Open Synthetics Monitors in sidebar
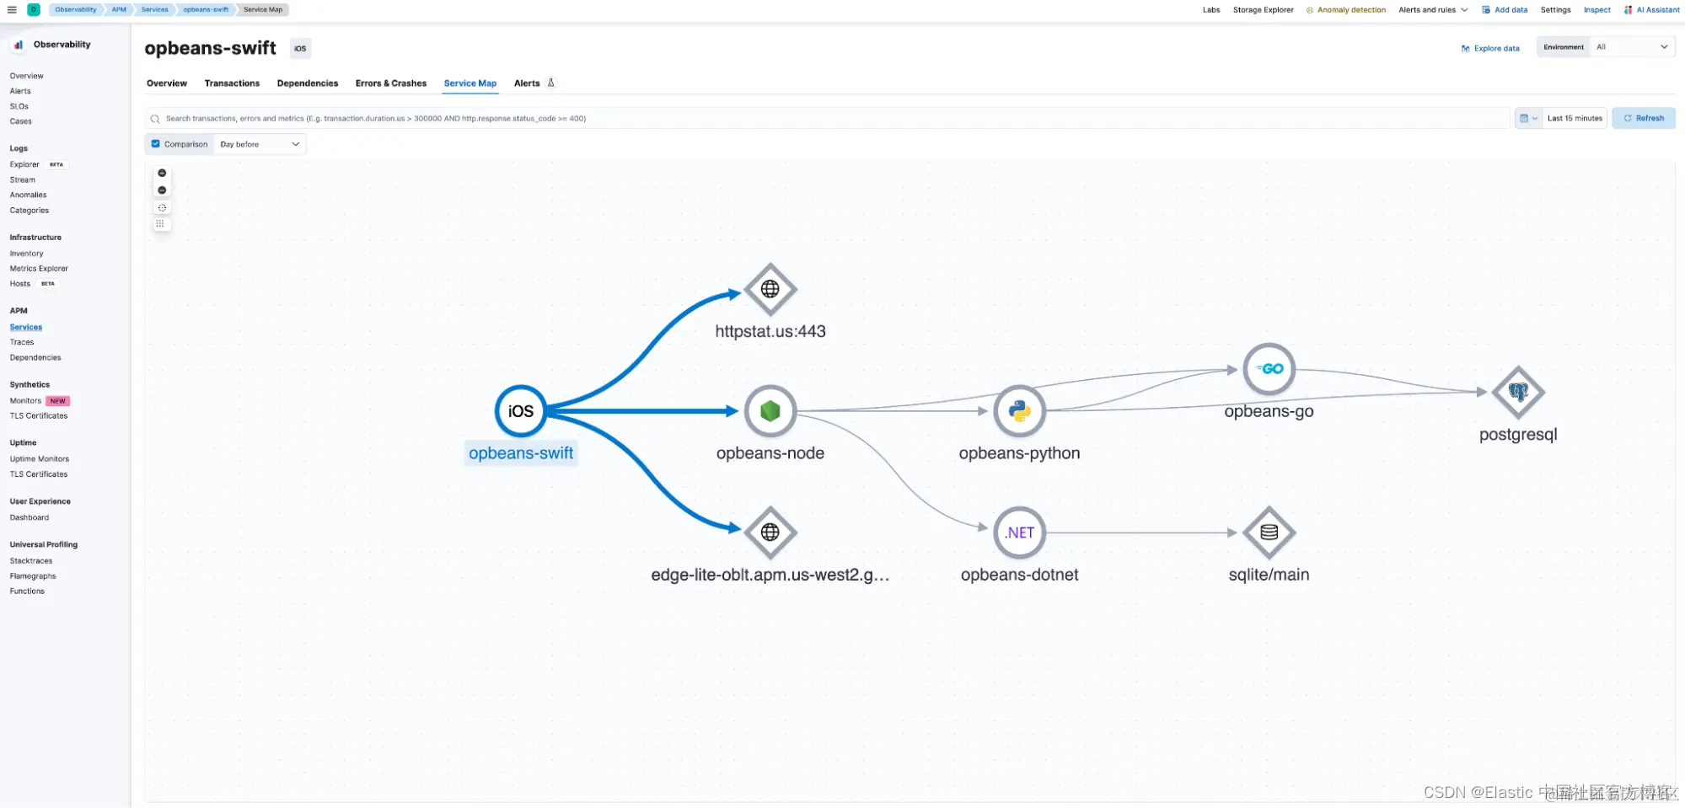 [25, 401]
